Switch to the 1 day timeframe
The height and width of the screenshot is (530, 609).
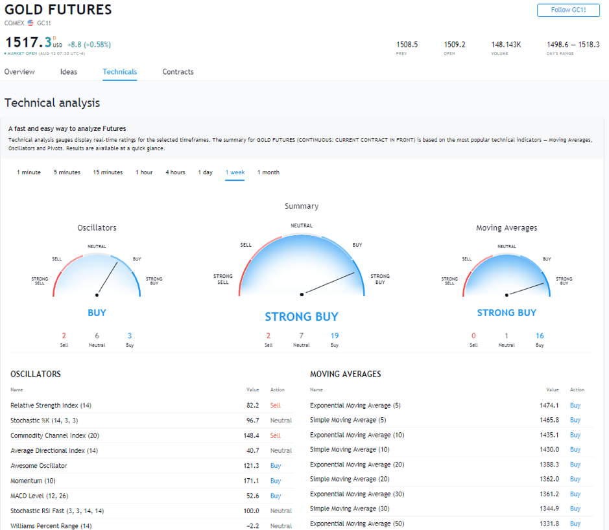click(205, 172)
